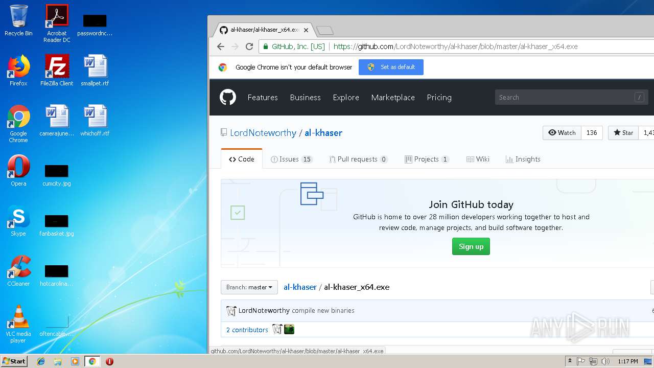This screenshot has height=368, width=654.
Task: Open passwordnc file on desktop
Action: [95, 25]
